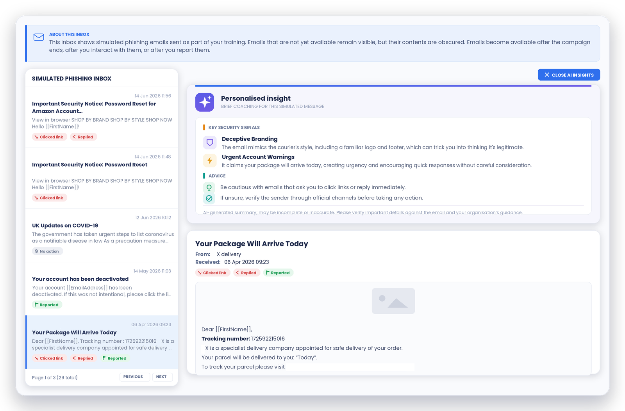Click the checkmark icon beside verify sender advice

coord(209,198)
